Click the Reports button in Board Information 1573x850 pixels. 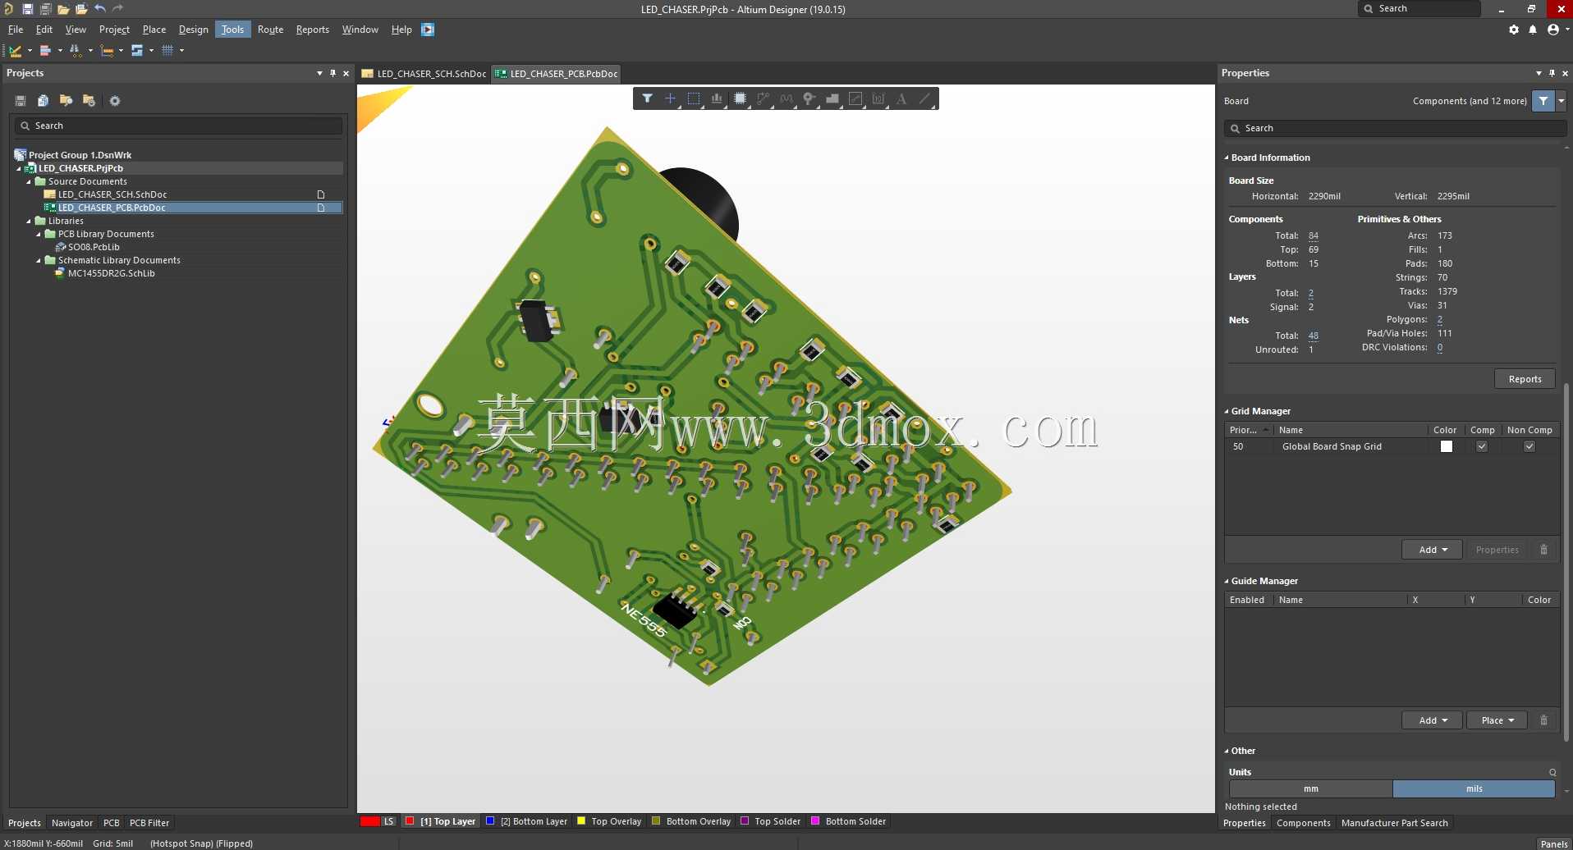[x=1525, y=379]
